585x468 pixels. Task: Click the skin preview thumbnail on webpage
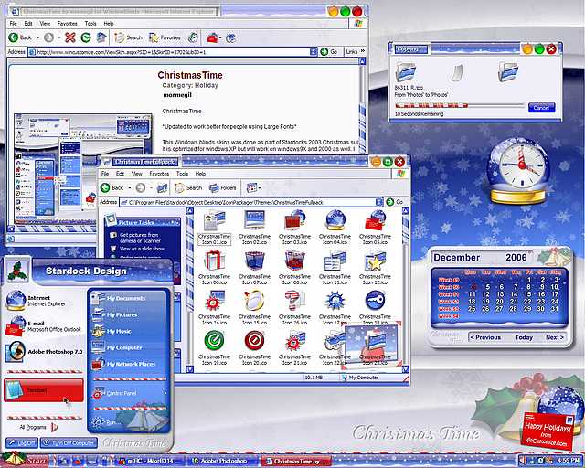tap(83, 169)
